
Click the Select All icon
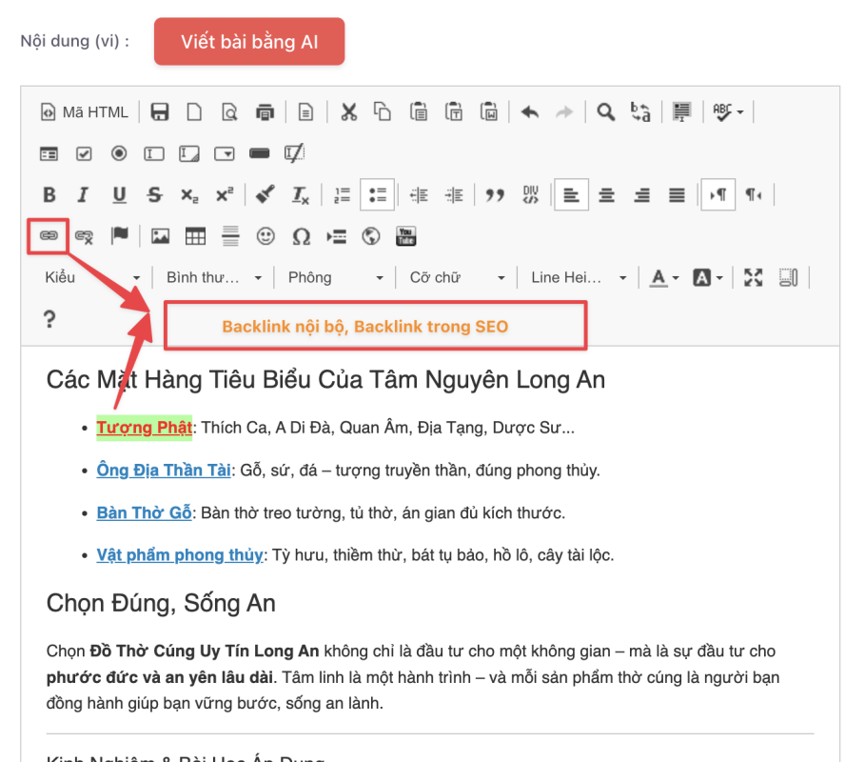(x=682, y=112)
